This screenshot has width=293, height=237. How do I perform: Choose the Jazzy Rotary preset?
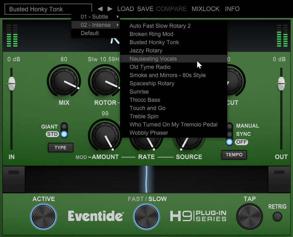point(174,50)
